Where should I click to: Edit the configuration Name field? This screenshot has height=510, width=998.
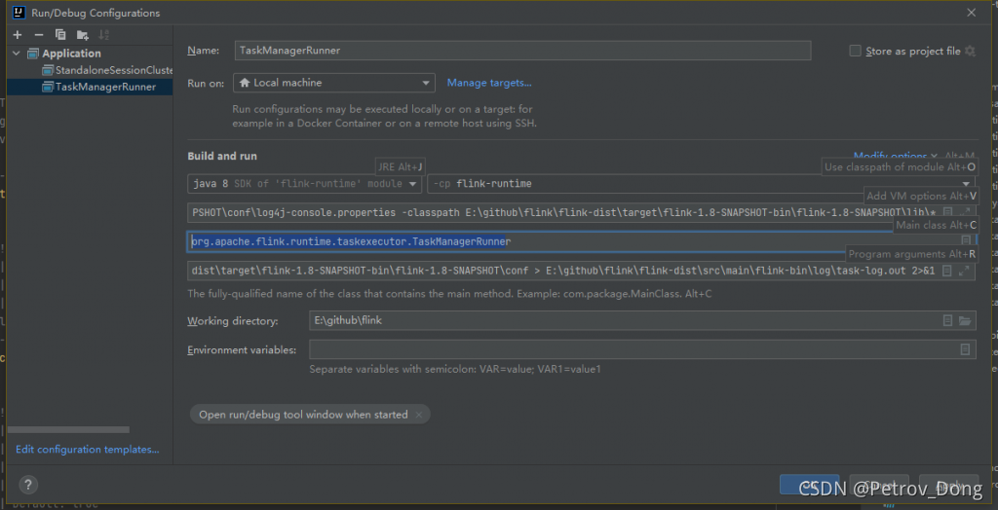tap(522, 51)
